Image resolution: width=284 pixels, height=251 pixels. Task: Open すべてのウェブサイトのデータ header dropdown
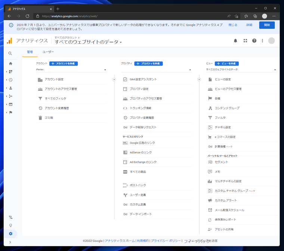(x=89, y=42)
